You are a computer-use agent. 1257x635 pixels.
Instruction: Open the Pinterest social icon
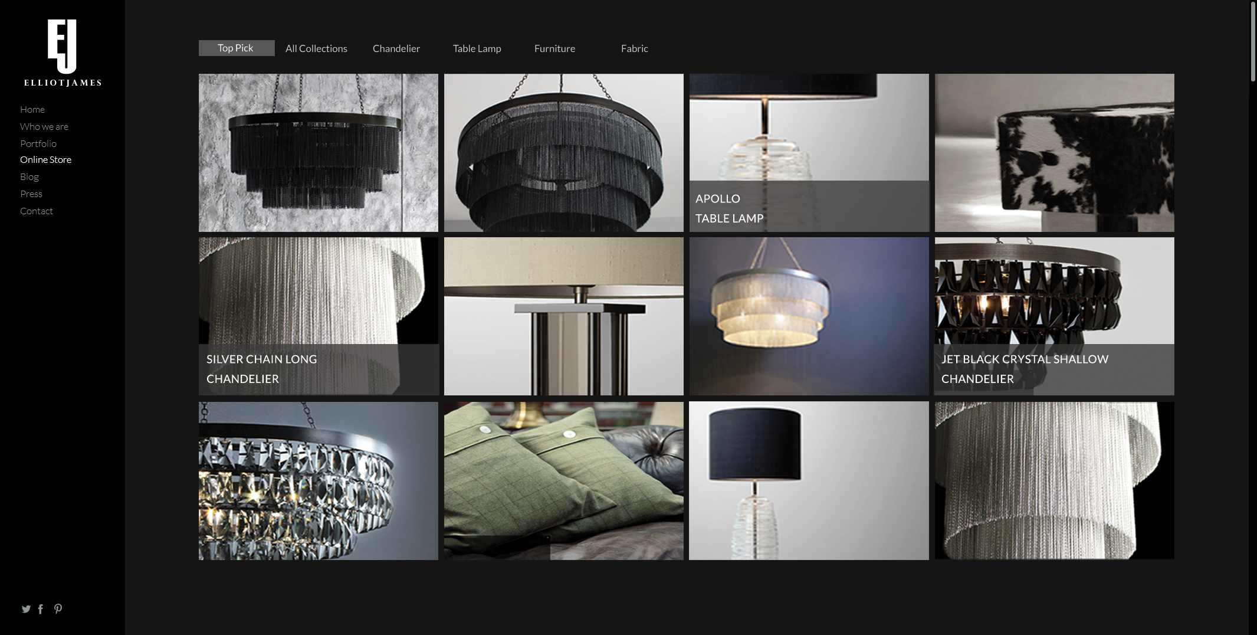click(x=58, y=609)
